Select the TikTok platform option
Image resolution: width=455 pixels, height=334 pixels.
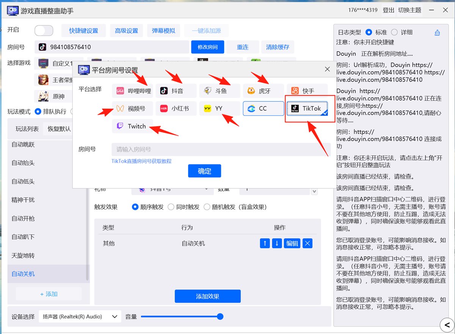307,109
